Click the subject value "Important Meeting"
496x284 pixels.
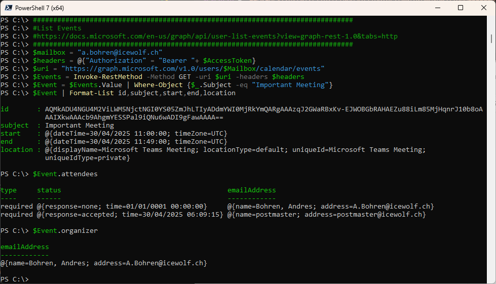pos(80,126)
